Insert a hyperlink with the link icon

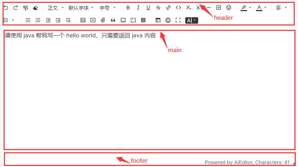coord(168,8)
